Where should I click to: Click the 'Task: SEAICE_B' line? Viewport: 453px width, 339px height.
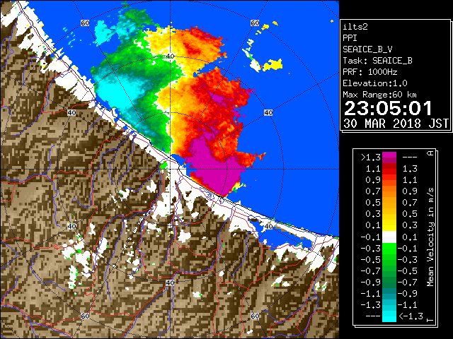[377, 61]
